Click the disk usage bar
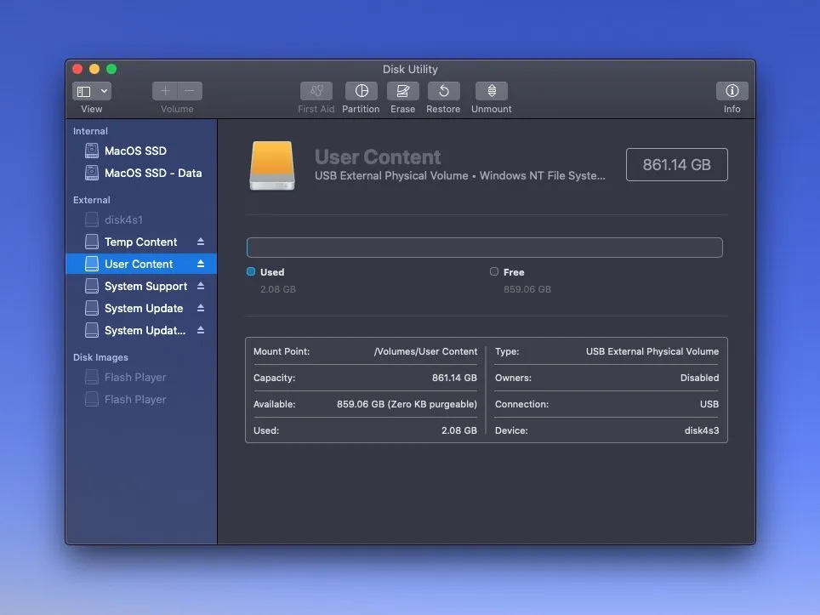The image size is (820, 615). (484, 248)
